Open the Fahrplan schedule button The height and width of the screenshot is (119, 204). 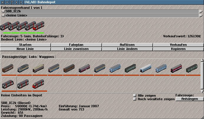[x=76, y=45]
